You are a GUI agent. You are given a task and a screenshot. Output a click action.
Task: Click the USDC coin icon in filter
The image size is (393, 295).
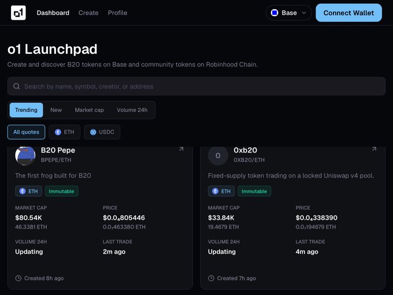coord(93,132)
